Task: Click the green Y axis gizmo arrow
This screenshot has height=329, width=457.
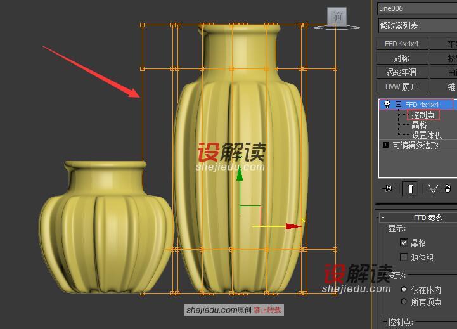Action: [240, 174]
